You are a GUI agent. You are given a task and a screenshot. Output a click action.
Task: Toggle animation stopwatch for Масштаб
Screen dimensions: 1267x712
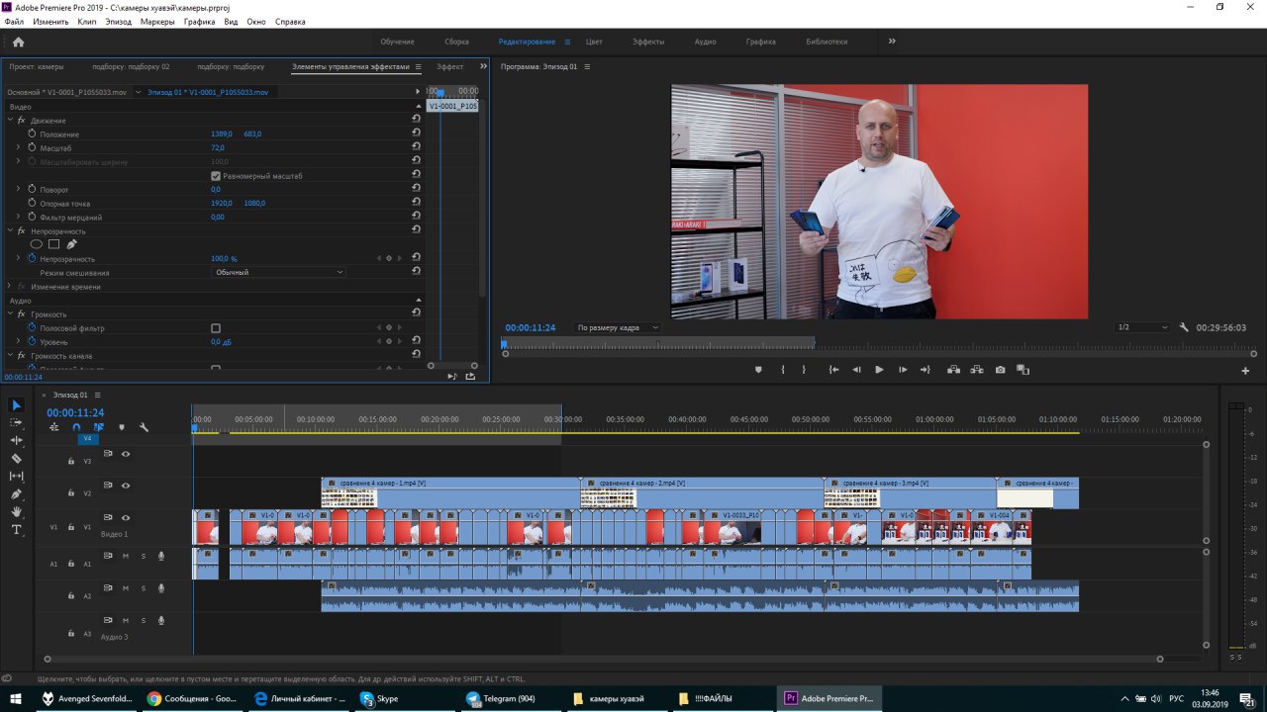(x=32, y=147)
